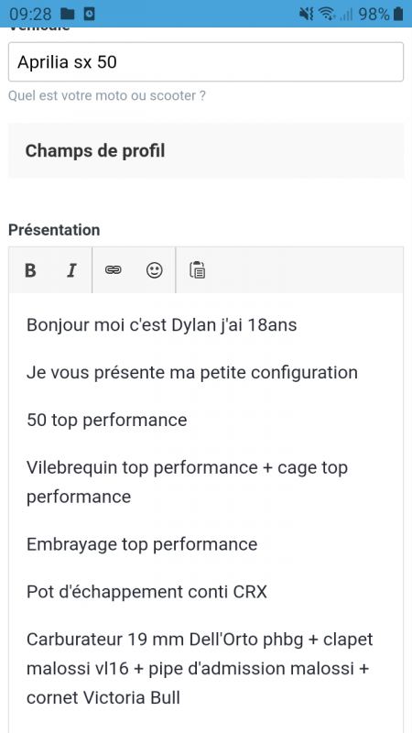Tap the Présentation field label
Screen dimensions: 412x733
tap(54, 230)
